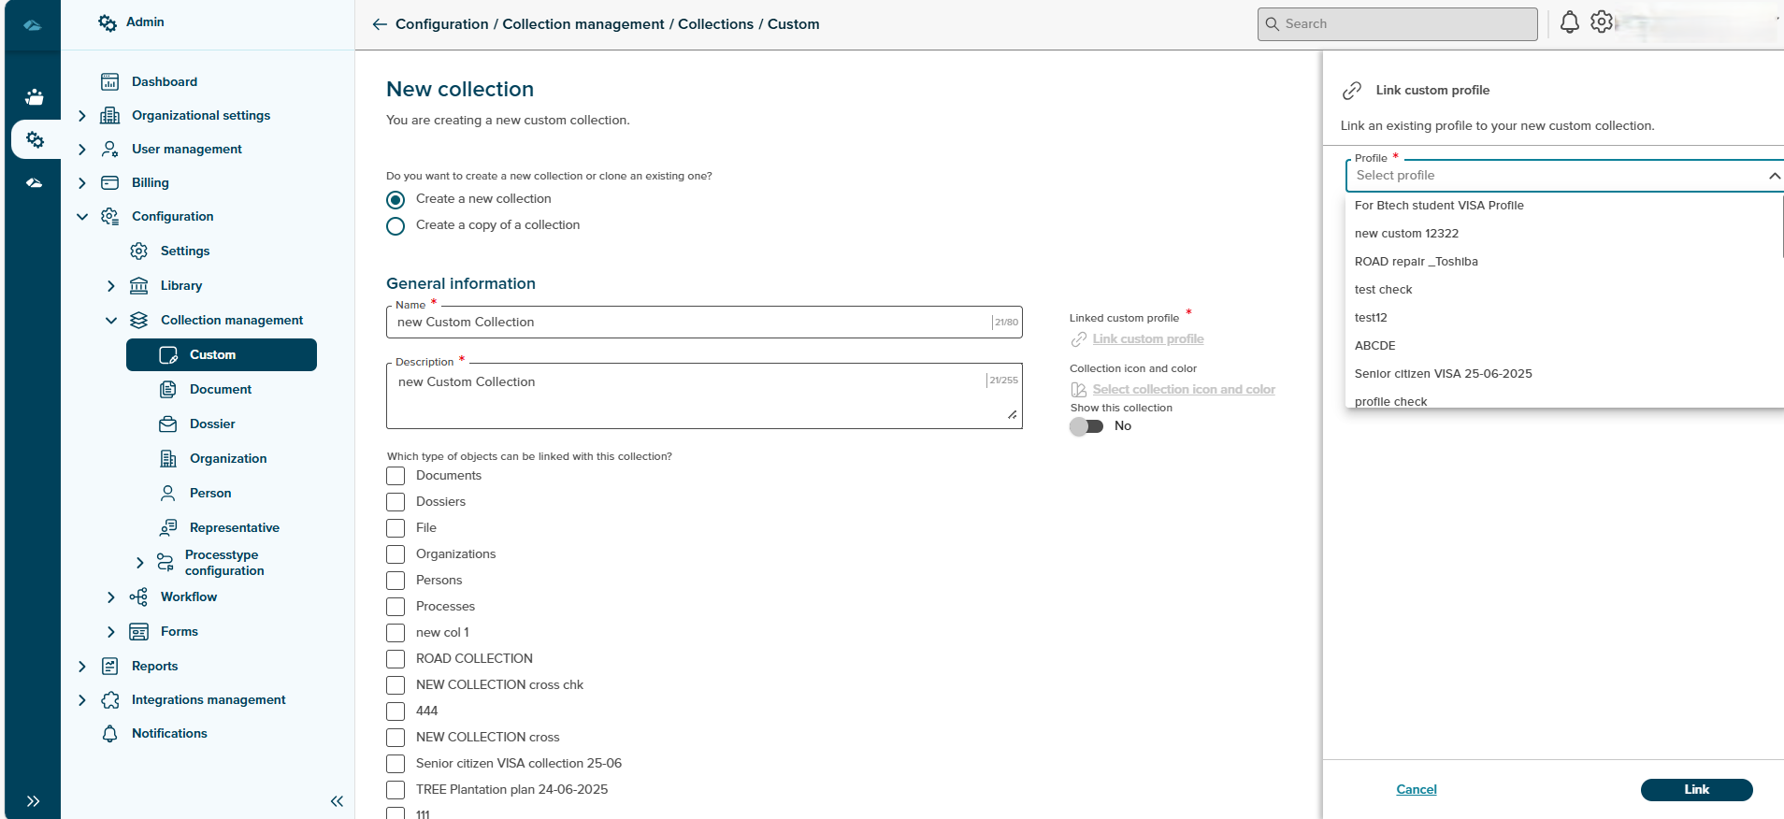1784x819 pixels.
Task: Choose Senior citizen VISA 25-06-2025 profile option
Action: 1443,374
